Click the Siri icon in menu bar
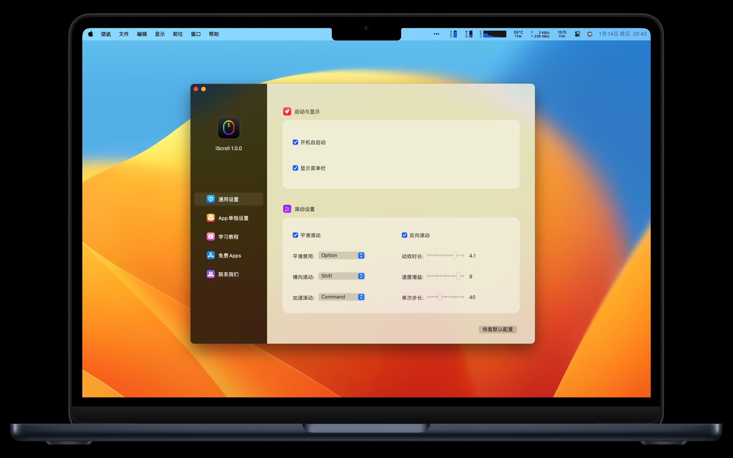This screenshot has width=733, height=458. pyautogui.click(x=589, y=34)
